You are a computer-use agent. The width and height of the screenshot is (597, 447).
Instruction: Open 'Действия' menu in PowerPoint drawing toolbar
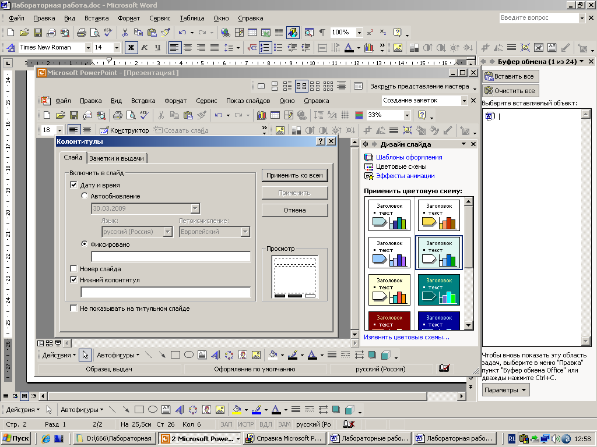(59, 355)
